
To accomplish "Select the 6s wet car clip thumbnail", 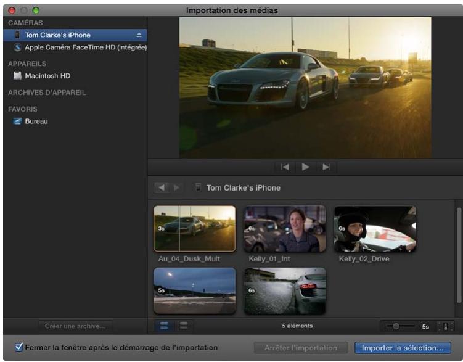I will click(285, 290).
